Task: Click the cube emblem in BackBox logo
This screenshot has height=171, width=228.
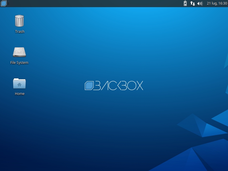Action: click(89, 85)
